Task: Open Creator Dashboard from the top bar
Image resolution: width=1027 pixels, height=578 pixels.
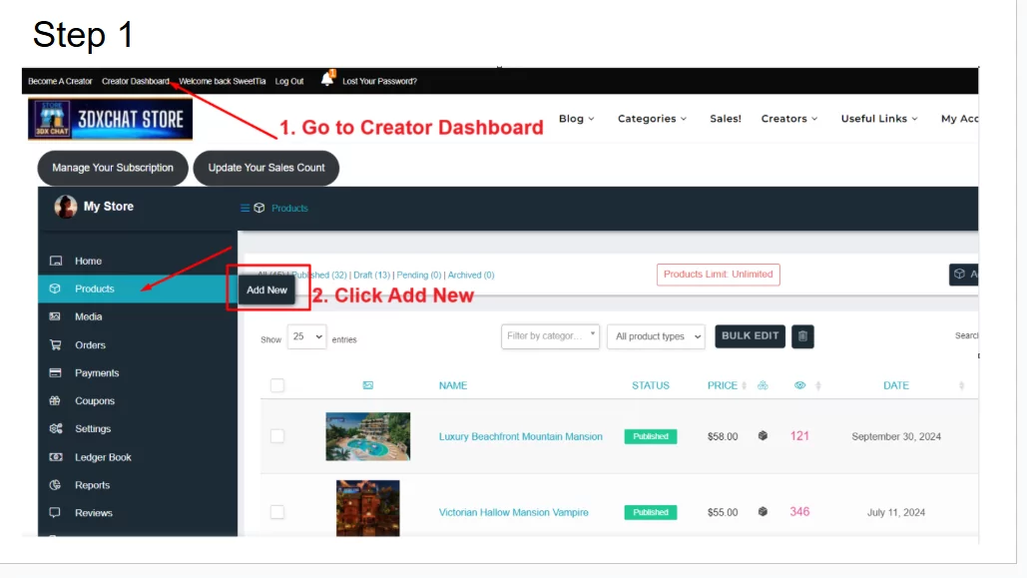Action: tap(135, 81)
